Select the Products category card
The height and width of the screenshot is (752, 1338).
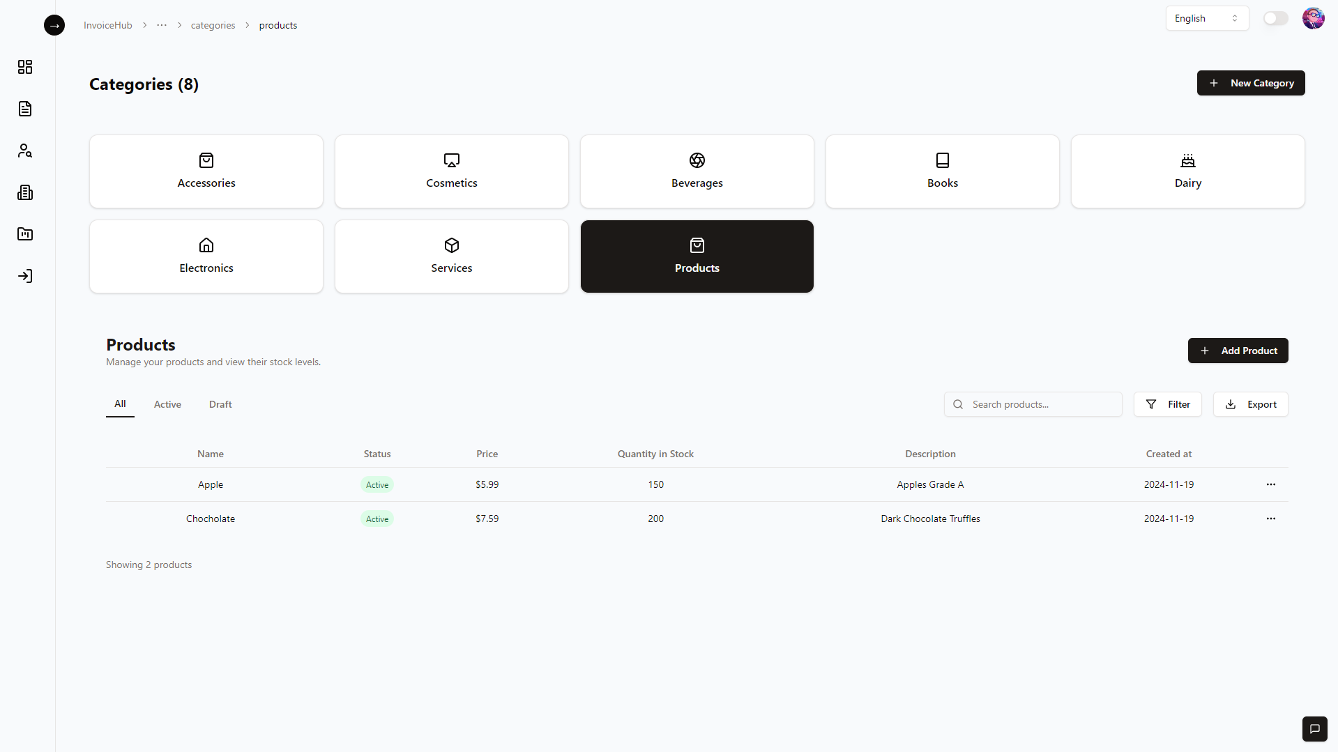point(697,256)
